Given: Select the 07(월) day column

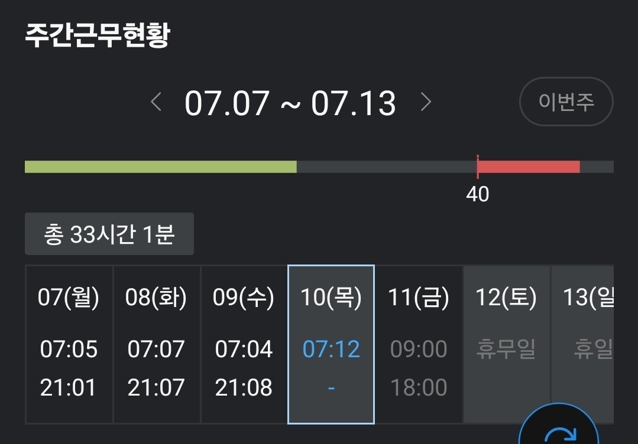Looking at the screenshot, I should [x=69, y=344].
